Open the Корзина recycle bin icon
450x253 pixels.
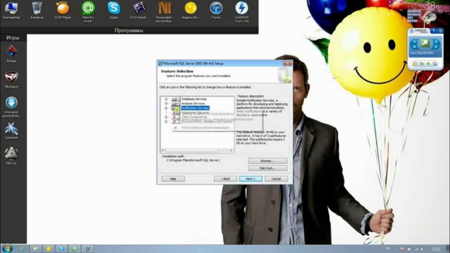(37, 11)
